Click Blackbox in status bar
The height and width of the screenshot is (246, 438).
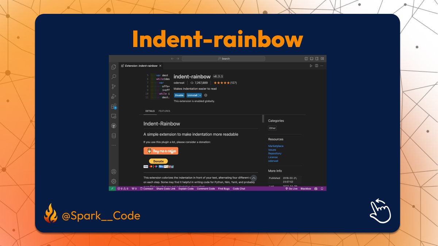(x=306, y=189)
